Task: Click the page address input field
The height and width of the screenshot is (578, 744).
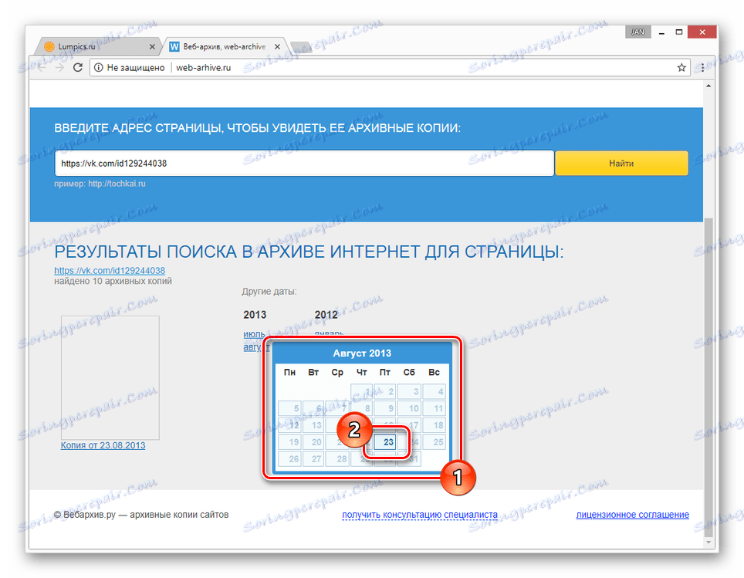Action: click(x=304, y=164)
